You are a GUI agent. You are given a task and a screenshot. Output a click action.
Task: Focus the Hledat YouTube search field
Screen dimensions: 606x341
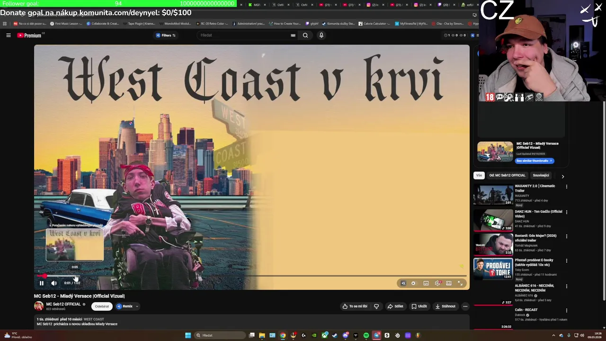click(244, 35)
